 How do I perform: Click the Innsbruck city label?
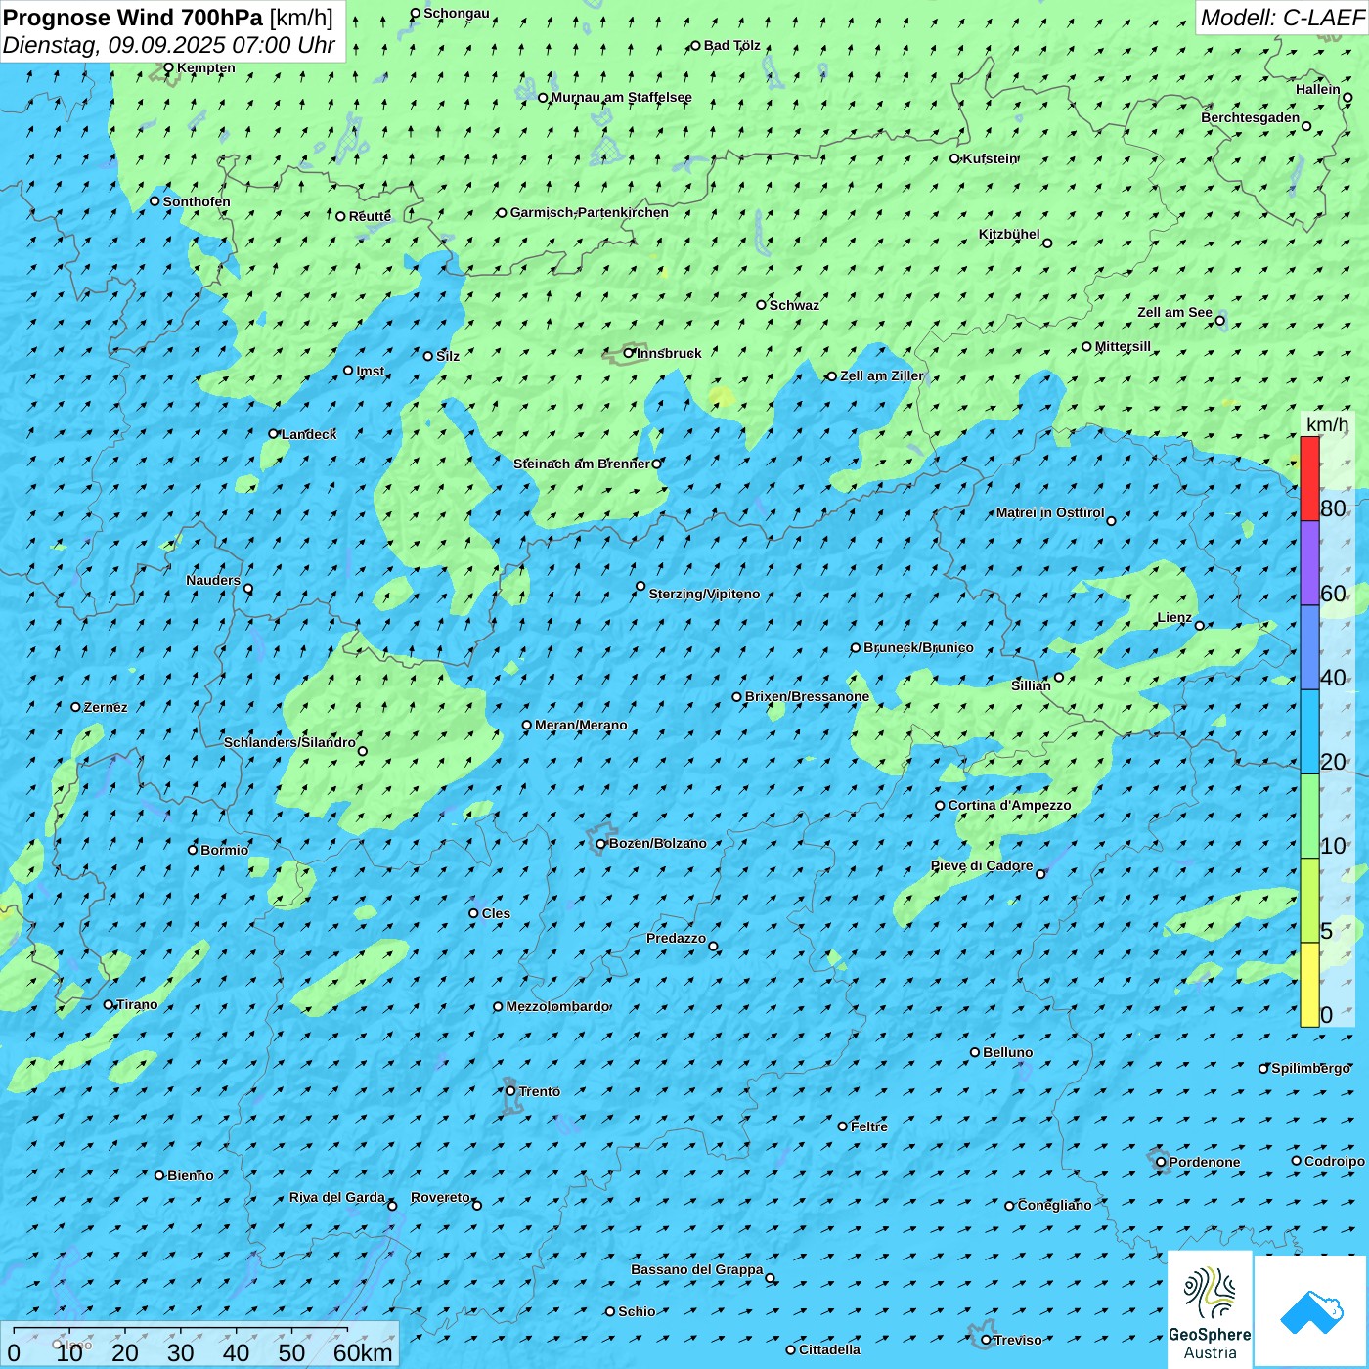pos(669,353)
